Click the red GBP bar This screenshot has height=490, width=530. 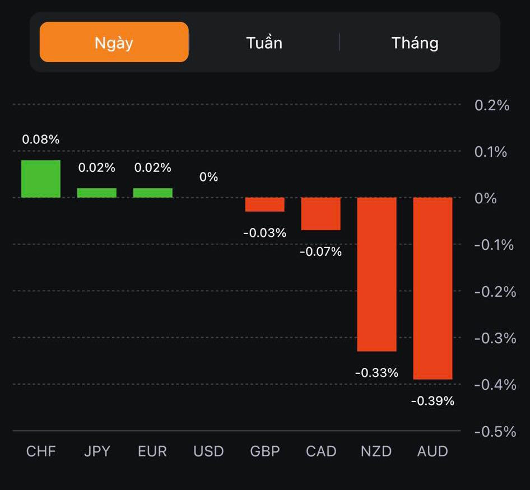pyautogui.click(x=265, y=204)
